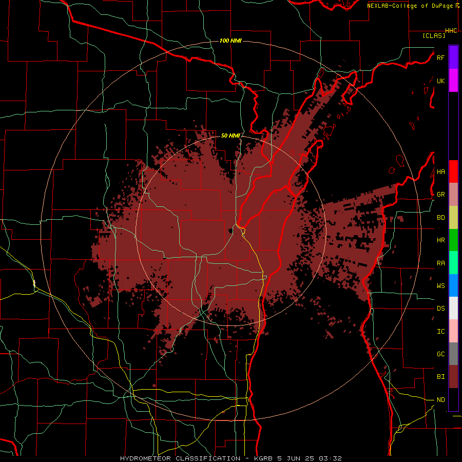This screenshot has height=462, width=462.
Task: Click the ND legend label
Action: (x=440, y=400)
